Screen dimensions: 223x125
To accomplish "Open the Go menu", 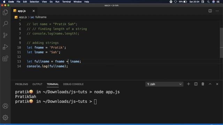I will pyautogui.click(x=51, y=2).
